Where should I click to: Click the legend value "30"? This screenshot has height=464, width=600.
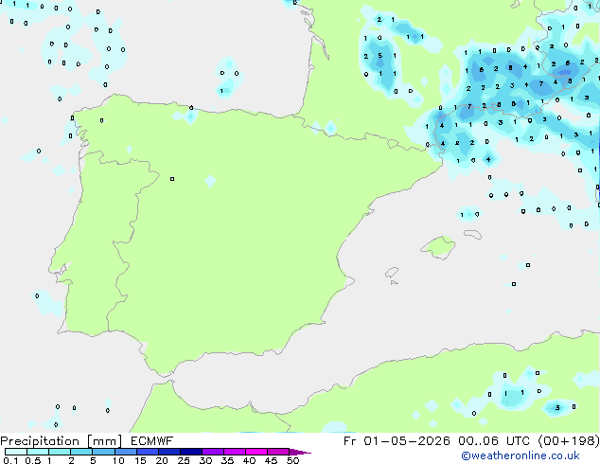pyautogui.click(x=205, y=460)
